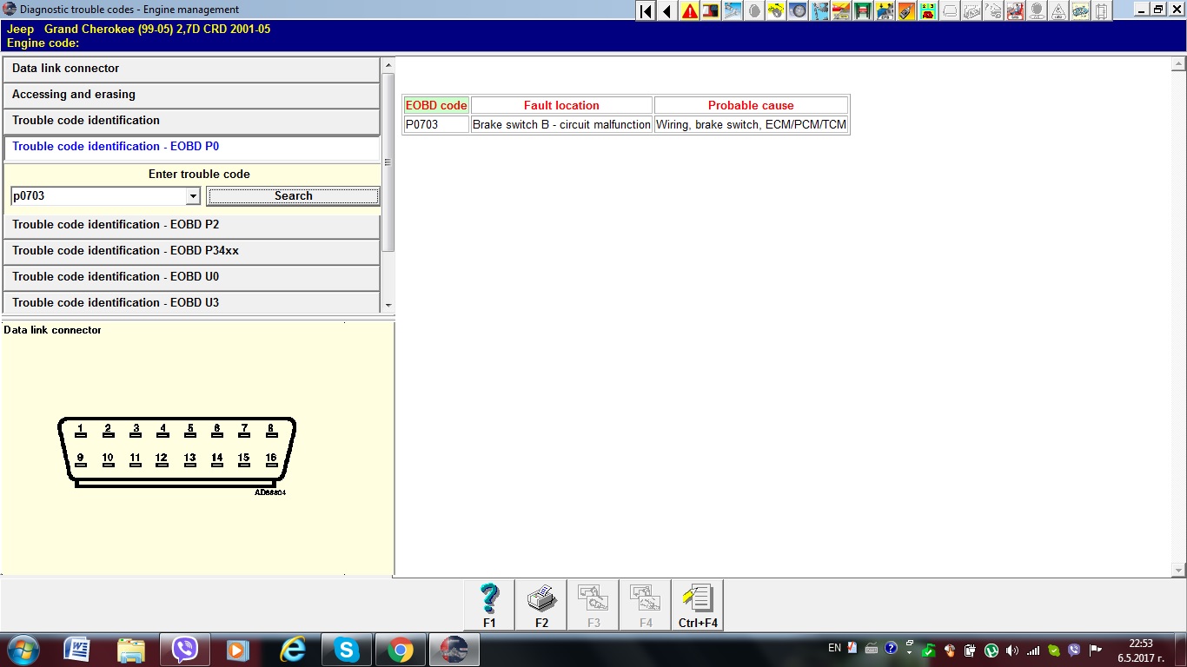Click the F3 toolbar button

[593, 605]
